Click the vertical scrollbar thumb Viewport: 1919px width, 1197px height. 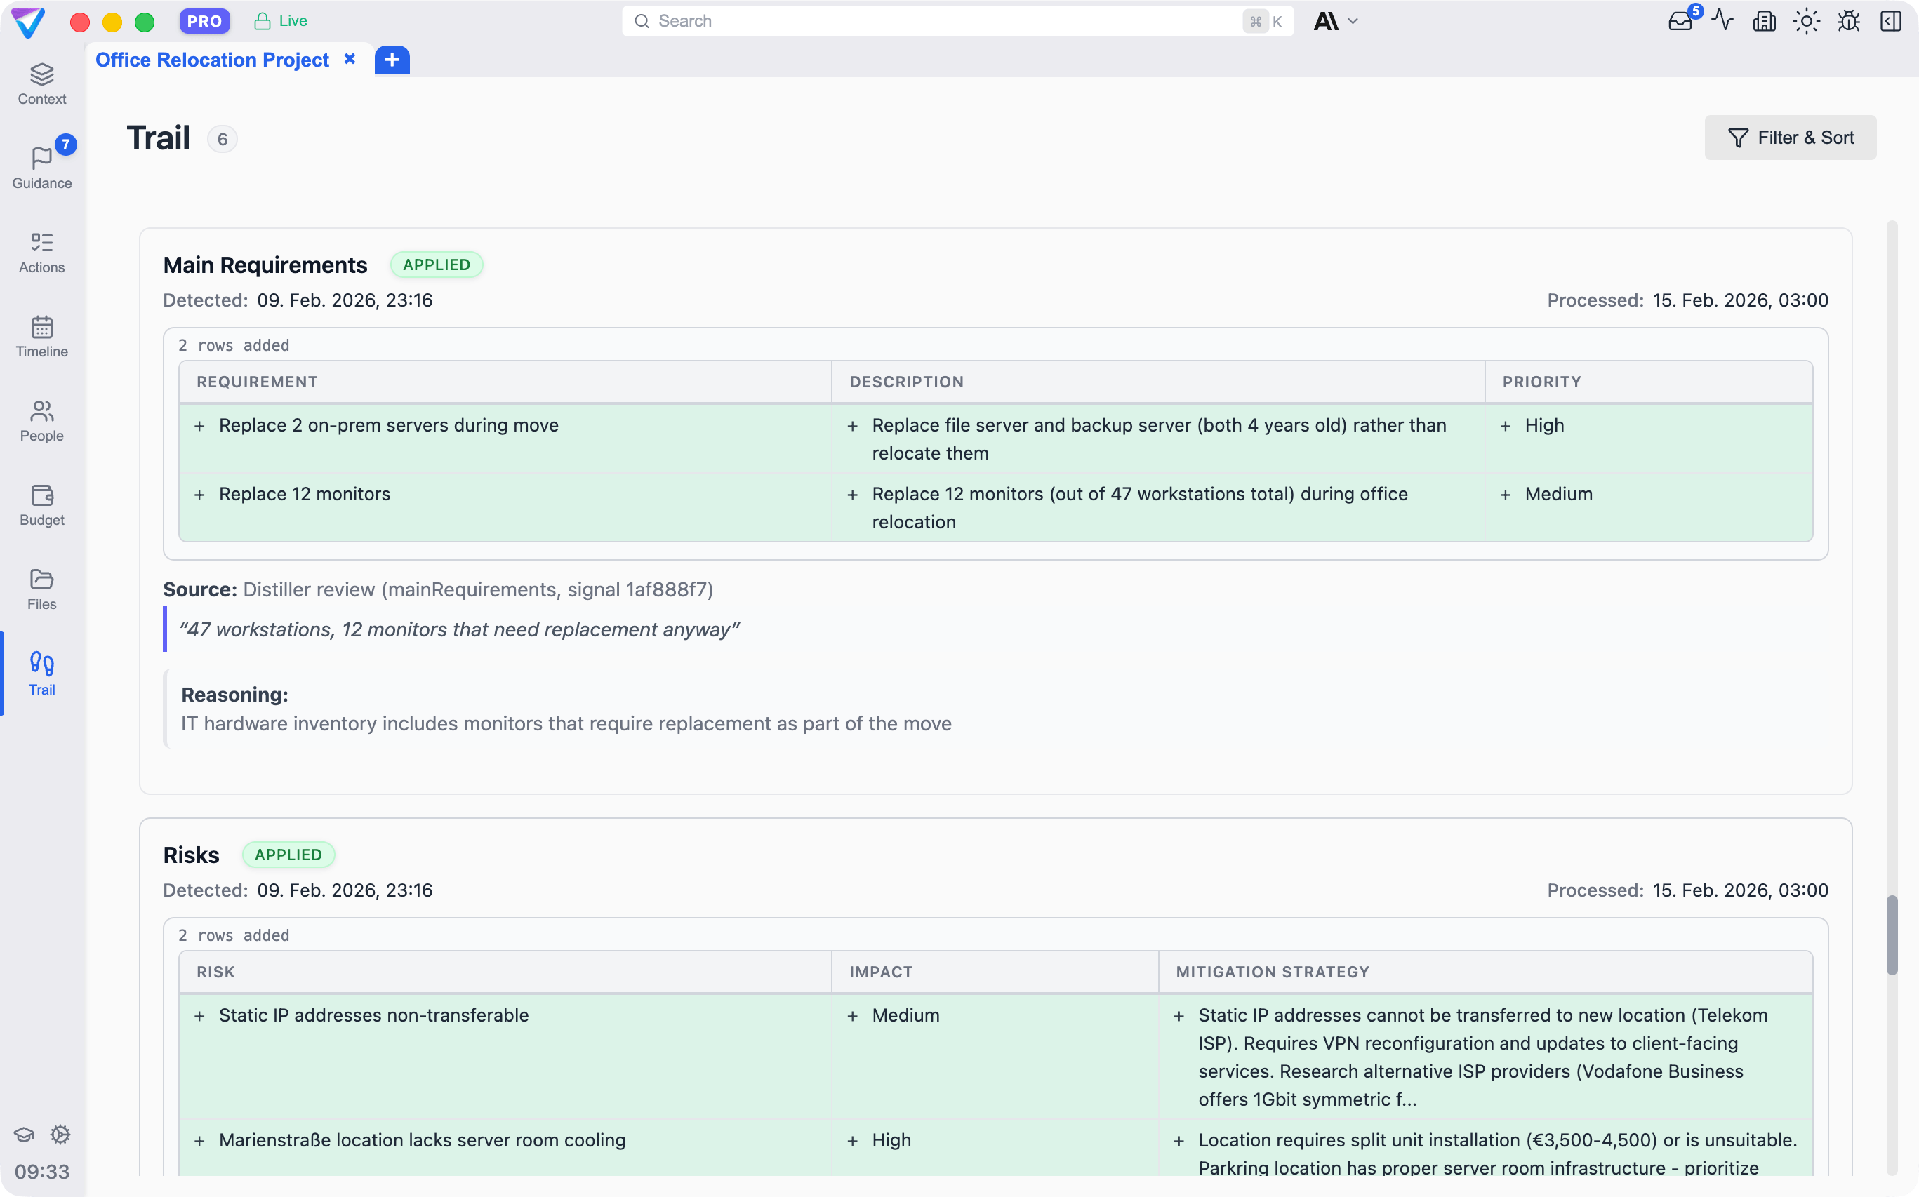(x=1892, y=935)
